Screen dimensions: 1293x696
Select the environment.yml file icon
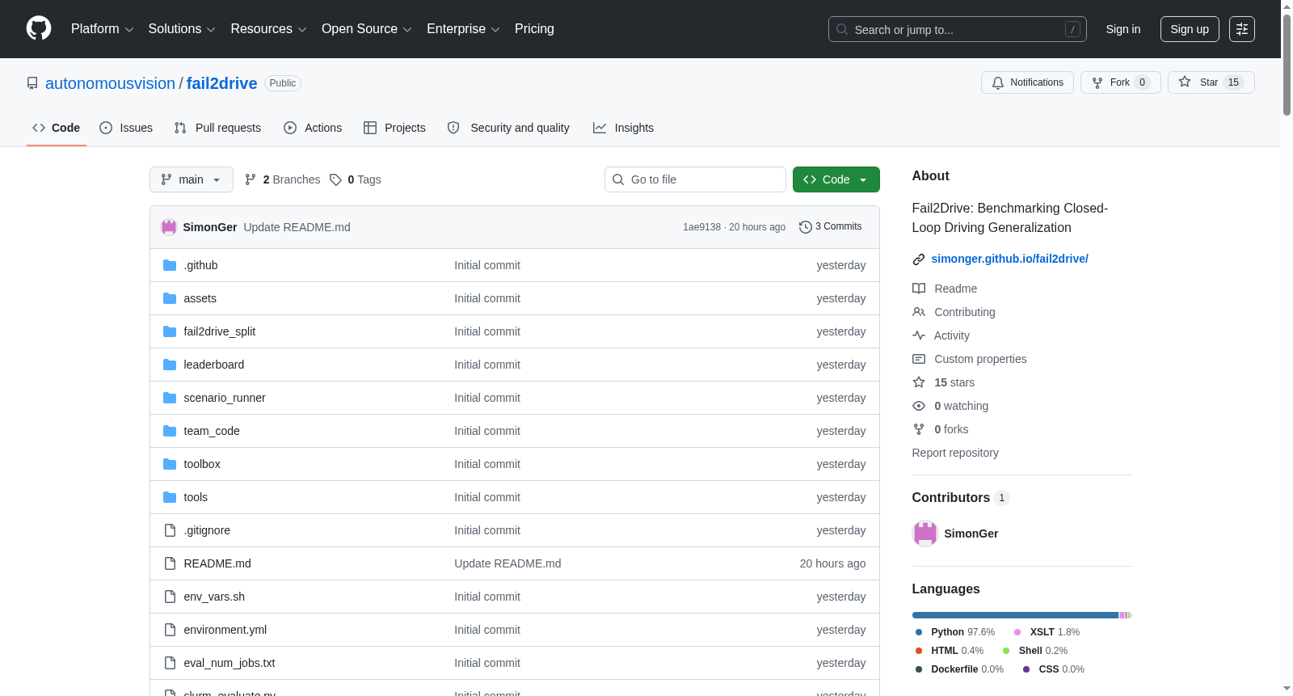click(x=170, y=630)
